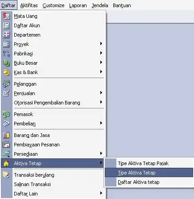Open the Bantuan help menu

(x=122, y=5)
